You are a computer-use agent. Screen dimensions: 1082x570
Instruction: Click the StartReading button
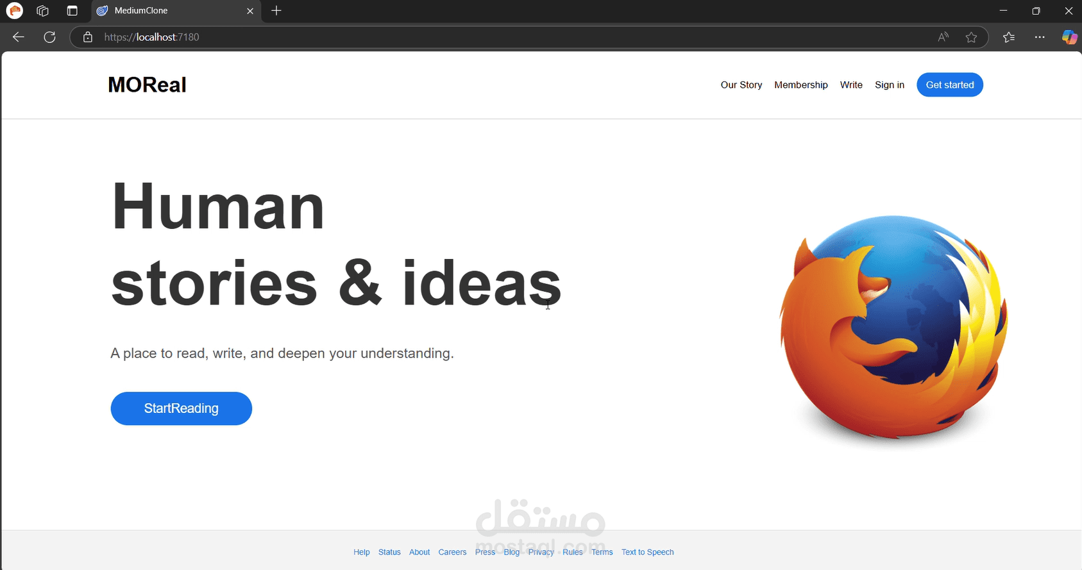182,408
